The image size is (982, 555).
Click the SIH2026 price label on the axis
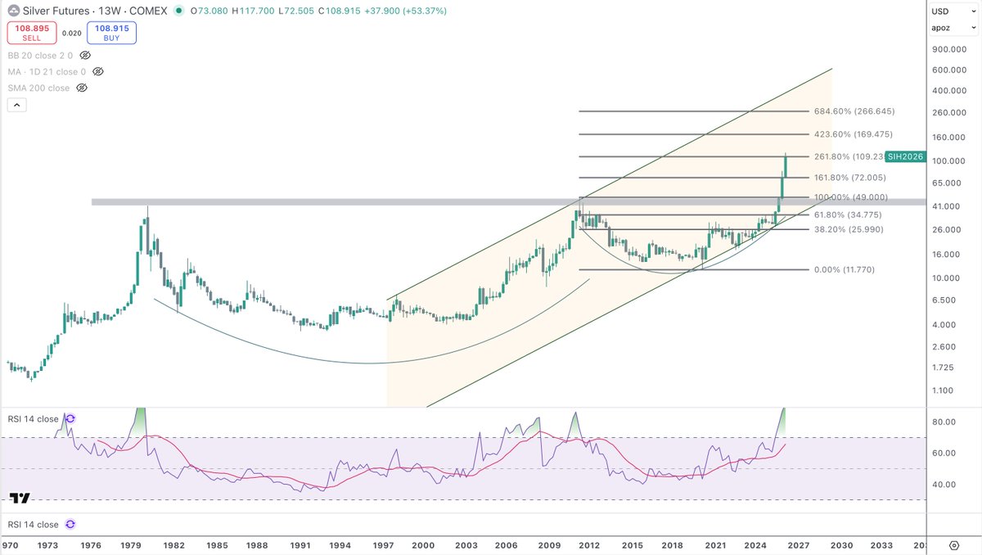[x=904, y=156]
